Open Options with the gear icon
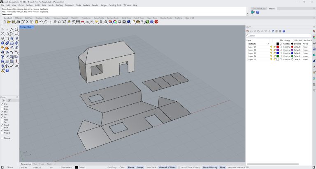 pos(138,22)
